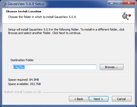The height and width of the screenshot is (107, 137).
Task: Close the setup window with the X
Action: point(129,3)
